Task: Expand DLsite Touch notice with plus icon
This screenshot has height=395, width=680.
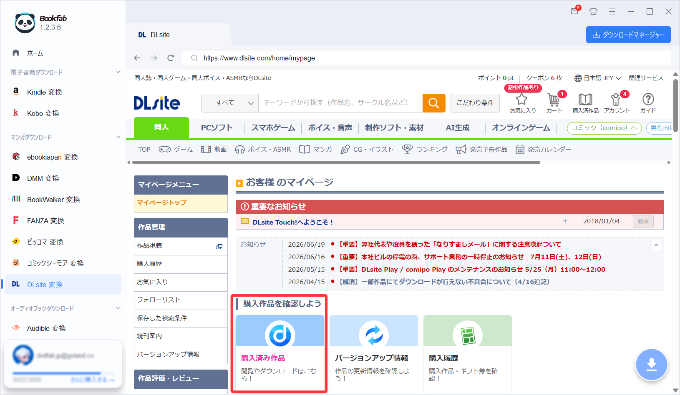Action: pyautogui.click(x=565, y=221)
